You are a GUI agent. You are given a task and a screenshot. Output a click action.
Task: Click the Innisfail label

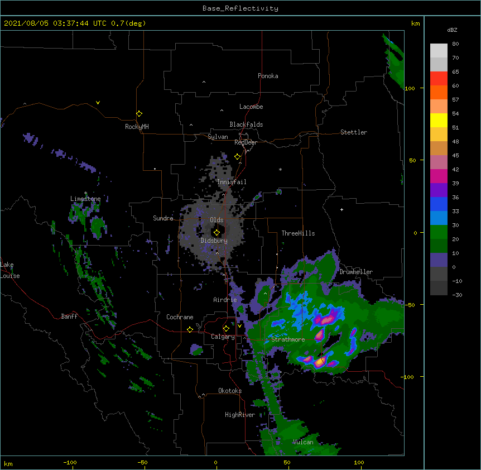(232, 182)
